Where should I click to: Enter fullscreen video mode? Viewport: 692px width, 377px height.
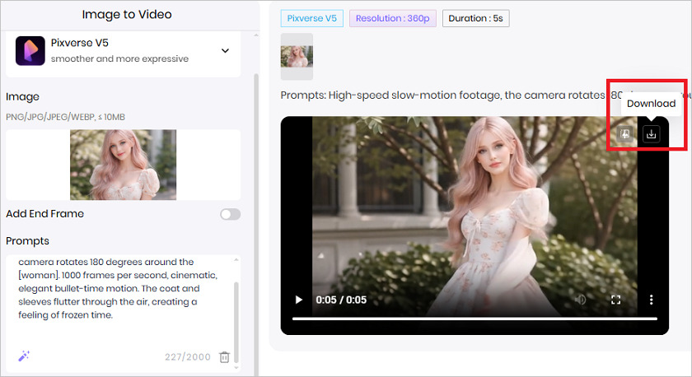point(615,300)
